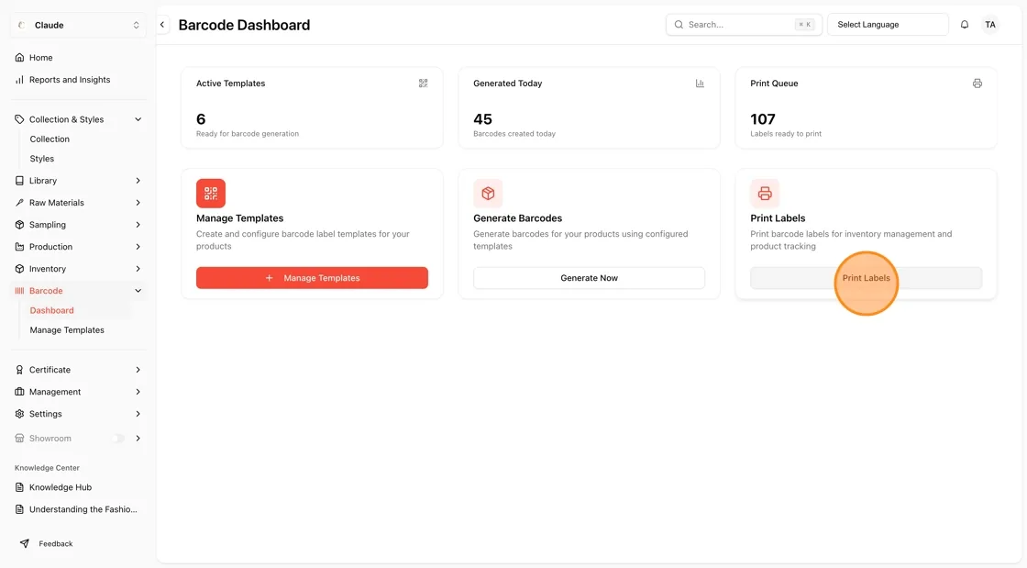This screenshot has height=568, width=1027.
Task: Open the Claude workspace switcher
Action: pos(78,25)
